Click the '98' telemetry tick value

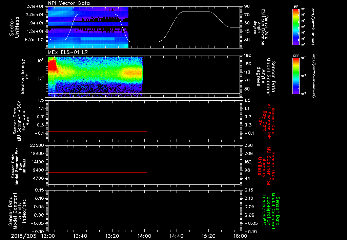tap(247, 170)
